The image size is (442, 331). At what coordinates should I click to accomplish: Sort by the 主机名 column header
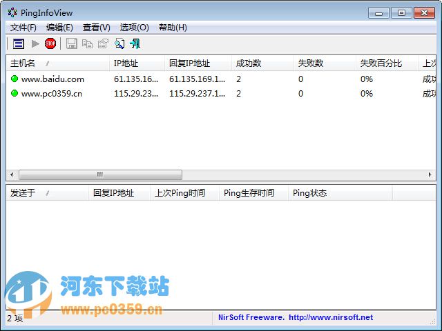(58, 63)
